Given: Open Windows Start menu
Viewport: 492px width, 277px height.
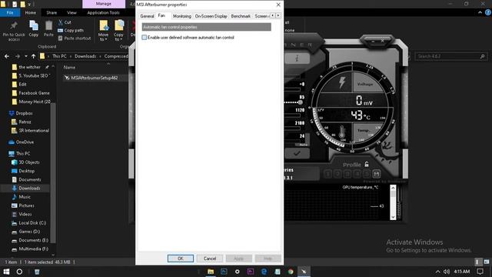Looking at the screenshot, I should [x=6, y=272].
